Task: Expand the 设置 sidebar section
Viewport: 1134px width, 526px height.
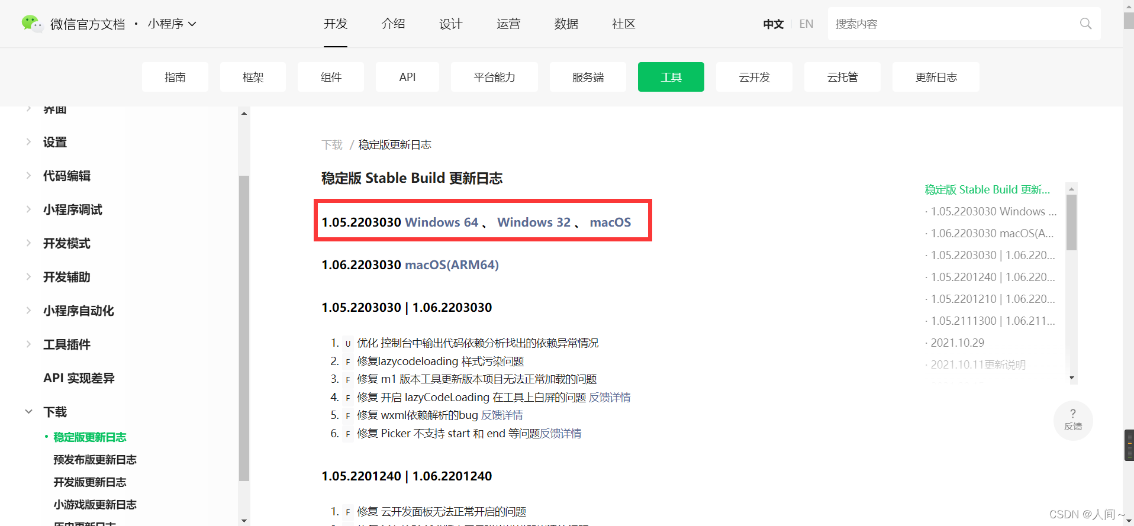Action: pyautogui.click(x=55, y=142)
